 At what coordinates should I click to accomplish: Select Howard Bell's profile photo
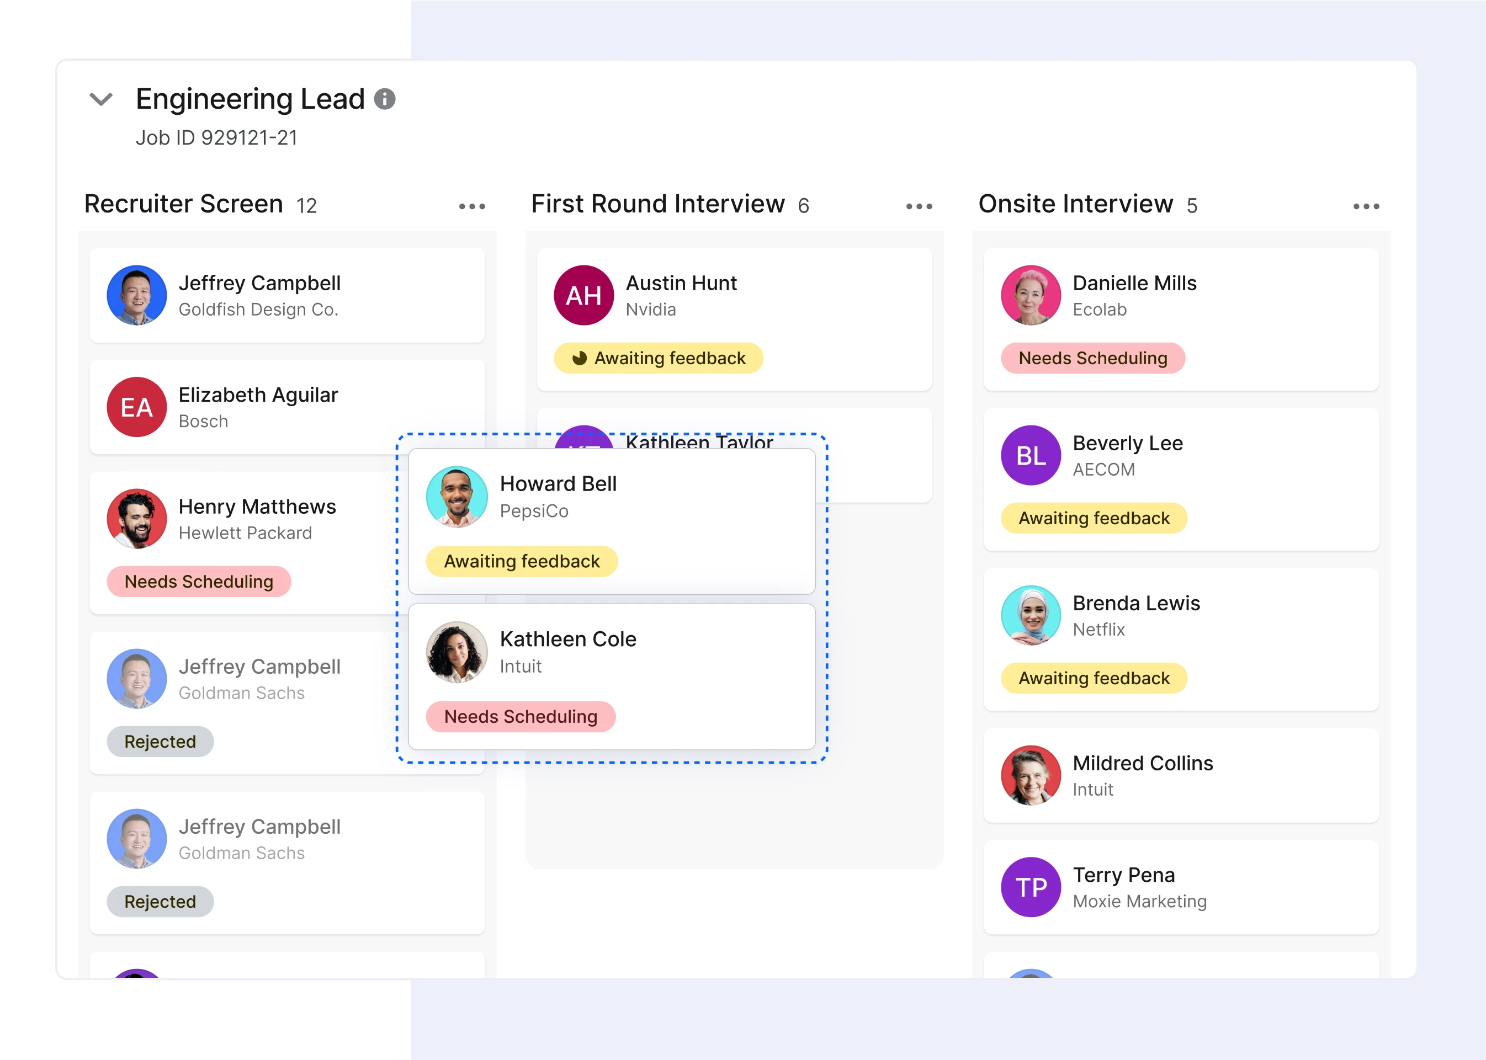(457, 496)
